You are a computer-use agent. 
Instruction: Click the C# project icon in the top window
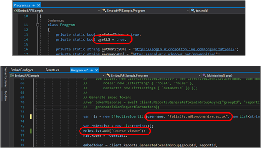coord(16,11)
